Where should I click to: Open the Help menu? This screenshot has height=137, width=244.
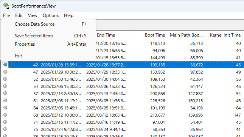point(68,15)
